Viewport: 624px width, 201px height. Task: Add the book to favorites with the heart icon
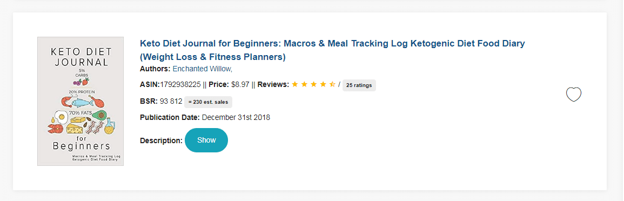click(573, 95)
